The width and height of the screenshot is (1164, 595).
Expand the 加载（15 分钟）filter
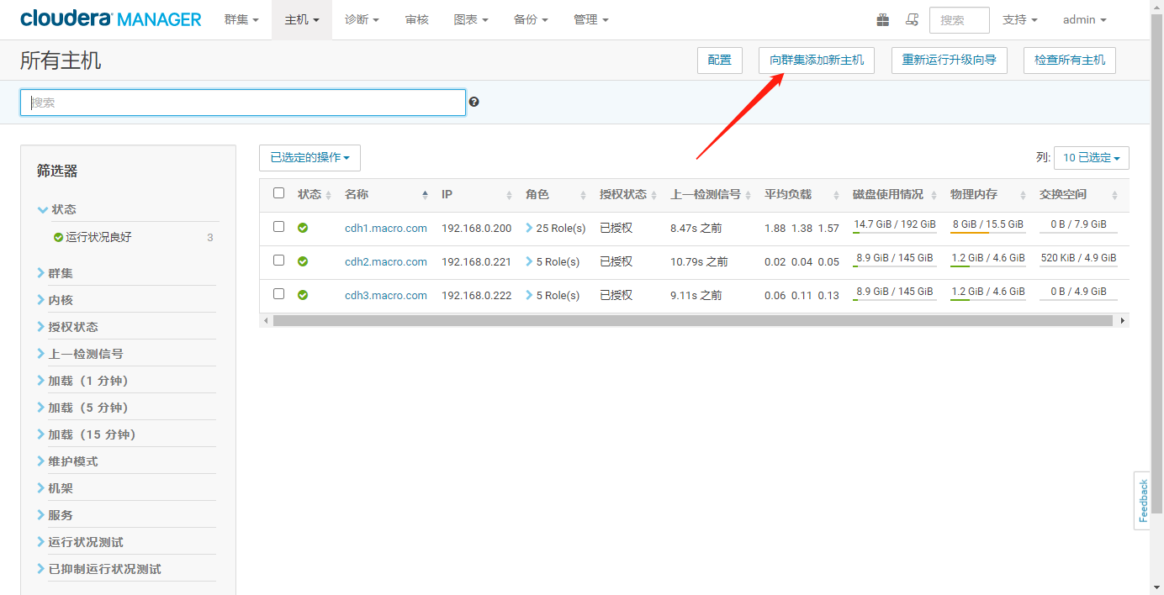(x=86, y=434)
